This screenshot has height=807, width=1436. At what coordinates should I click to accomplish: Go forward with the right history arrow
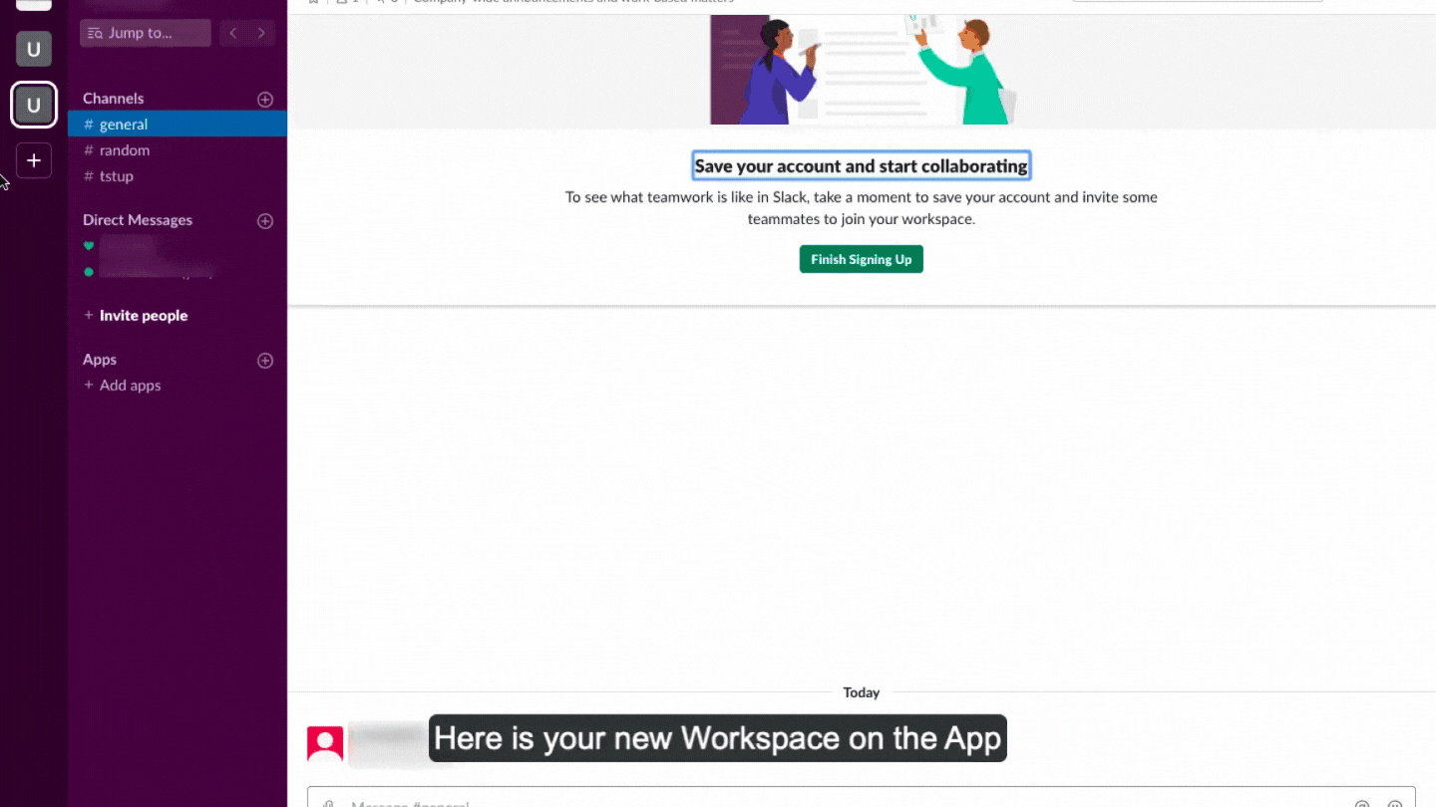[x=261, y=33]
